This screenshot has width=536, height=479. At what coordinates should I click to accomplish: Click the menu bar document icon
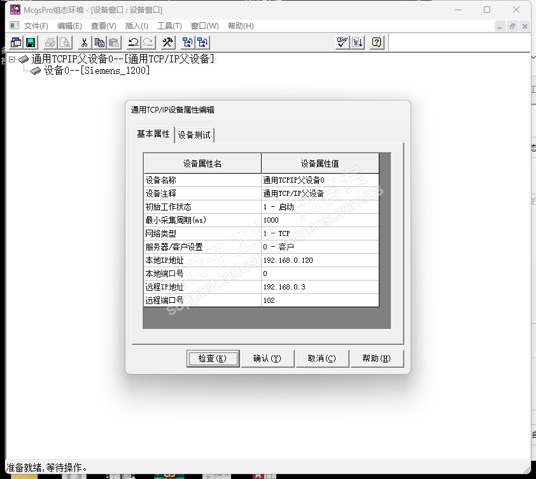tap(15, 25)
